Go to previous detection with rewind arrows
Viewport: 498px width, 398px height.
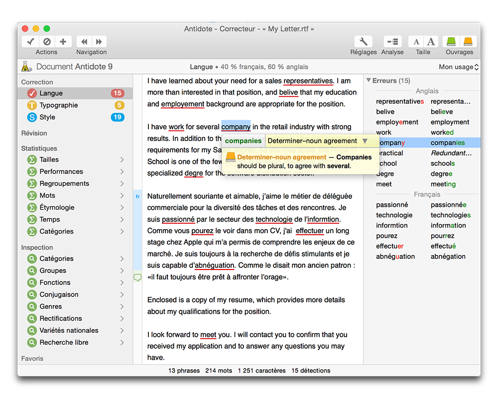click(x=84, y=42)
